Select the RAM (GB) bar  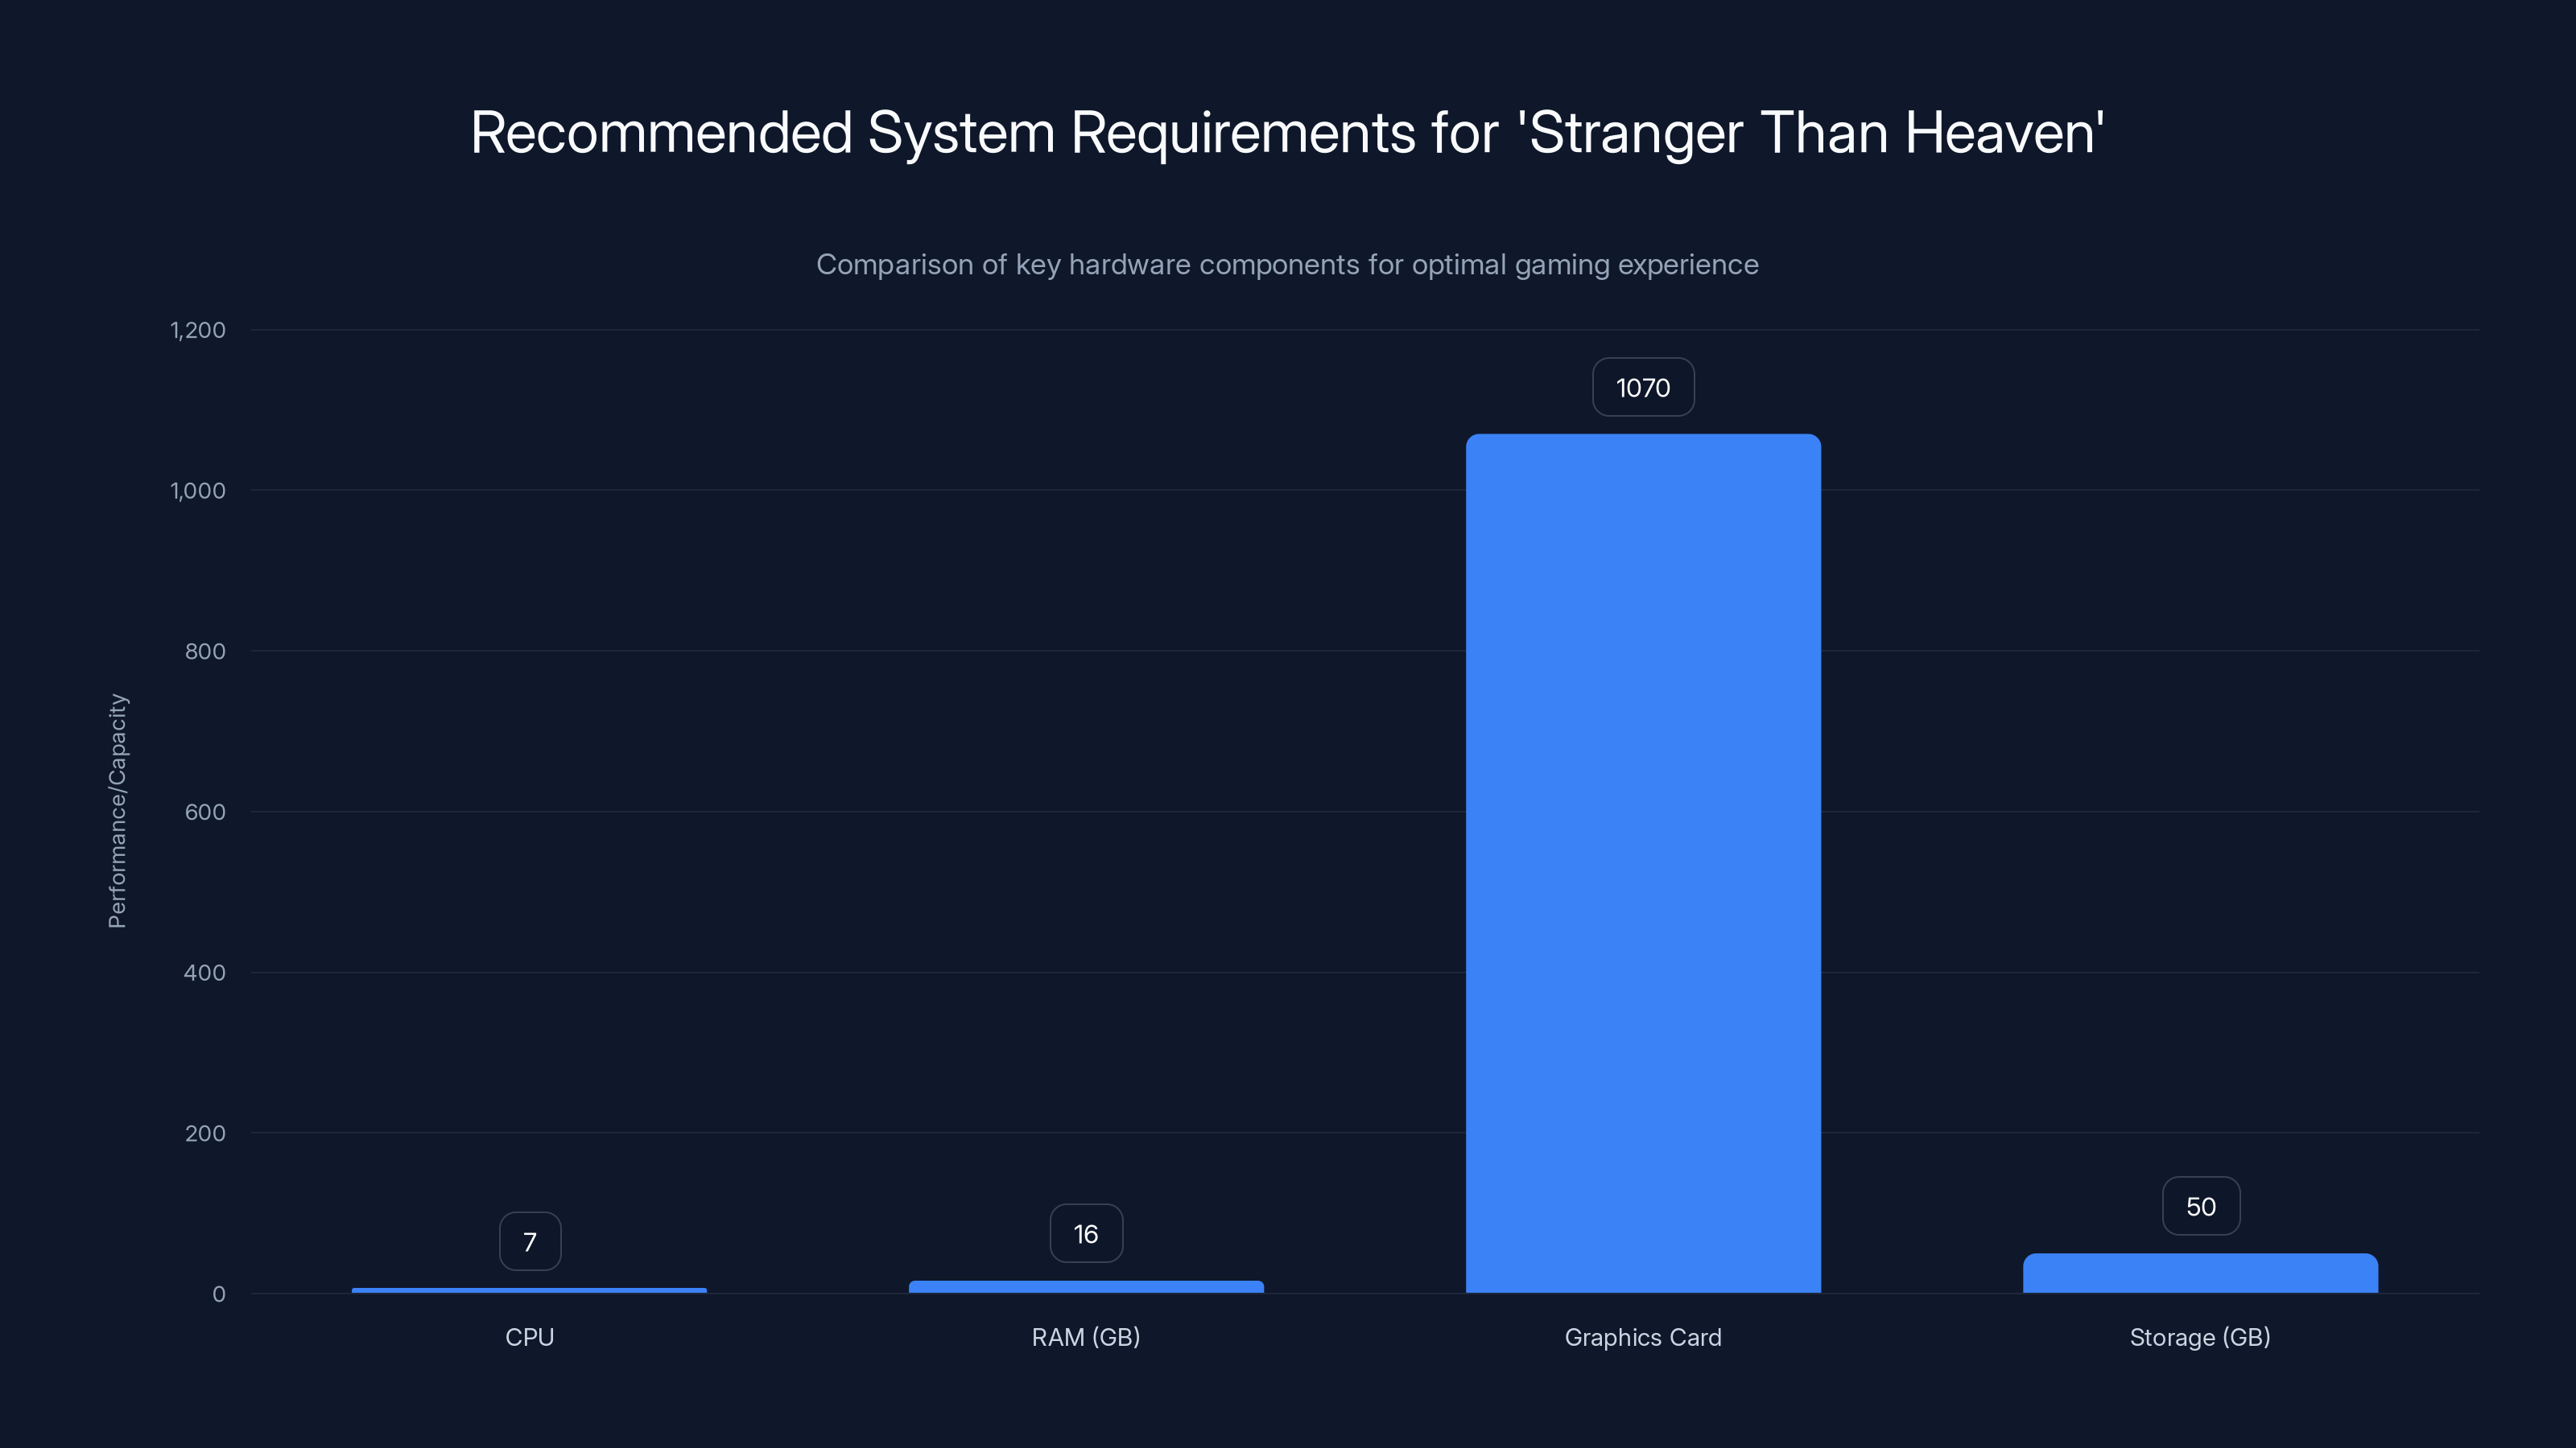click(x=1086, y=1287)
